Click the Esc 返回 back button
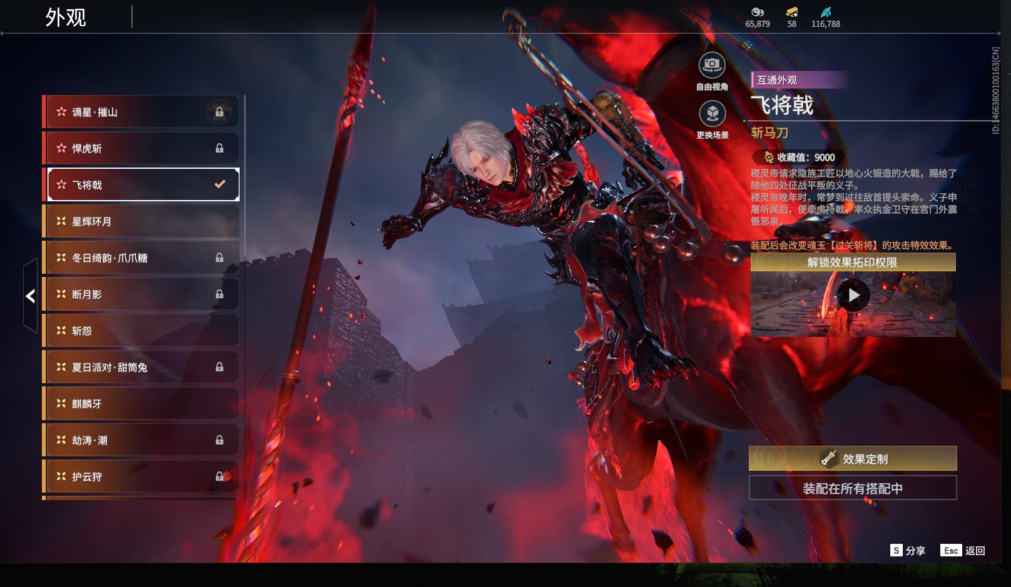This screenshot has width=1011, height=587. (963, 550)
